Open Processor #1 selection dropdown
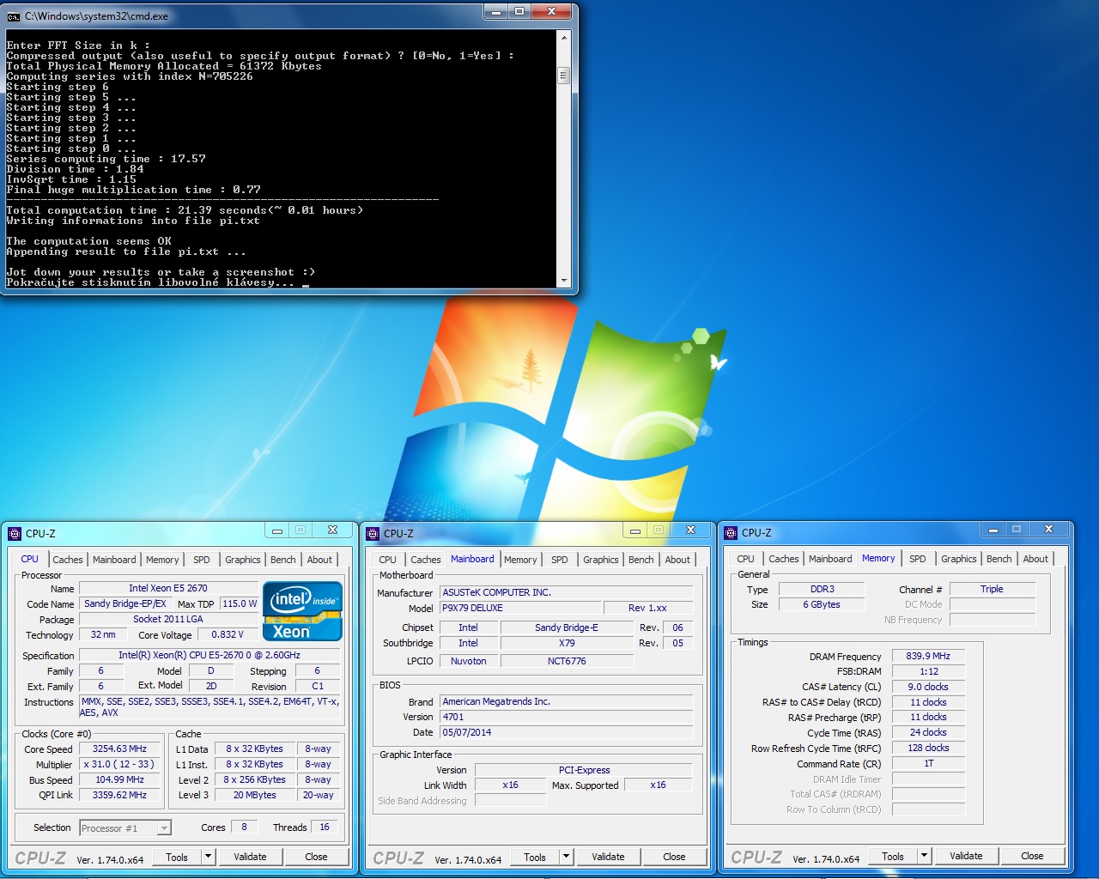1099x879 pixels. click(163, 828)
